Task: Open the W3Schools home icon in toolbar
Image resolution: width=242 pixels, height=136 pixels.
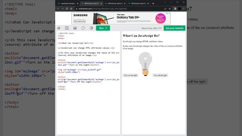Action: pos(59,28)
